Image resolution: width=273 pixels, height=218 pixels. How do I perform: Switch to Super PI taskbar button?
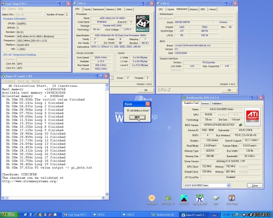click(x=194, y=215)
